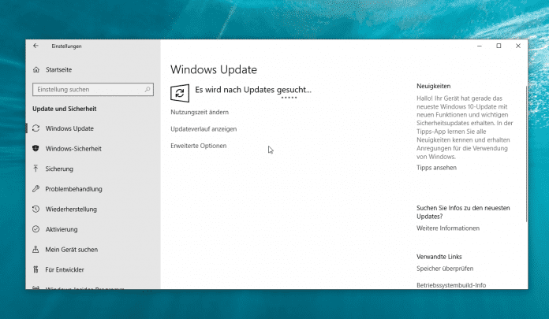
Task: Open Betriebssystembuild-Info link
Action: point(451,285)
